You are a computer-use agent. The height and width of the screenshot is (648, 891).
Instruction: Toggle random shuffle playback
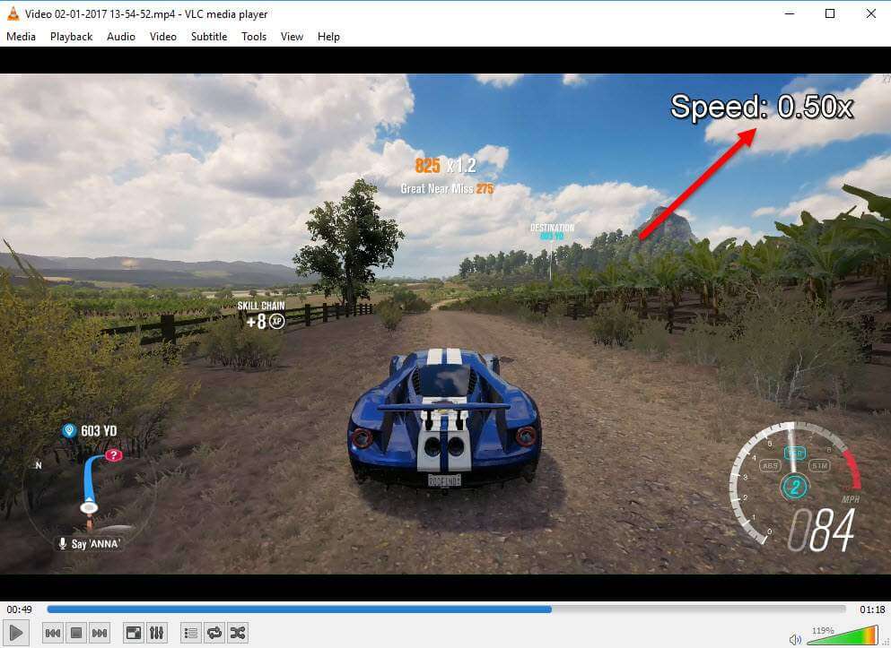pos(238,633)
